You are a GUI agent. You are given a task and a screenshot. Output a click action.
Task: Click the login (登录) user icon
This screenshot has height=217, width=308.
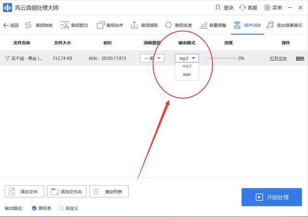218,8
